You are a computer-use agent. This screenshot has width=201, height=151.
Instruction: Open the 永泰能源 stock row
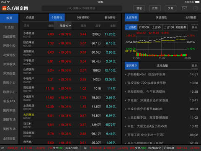tap(70, 34)
